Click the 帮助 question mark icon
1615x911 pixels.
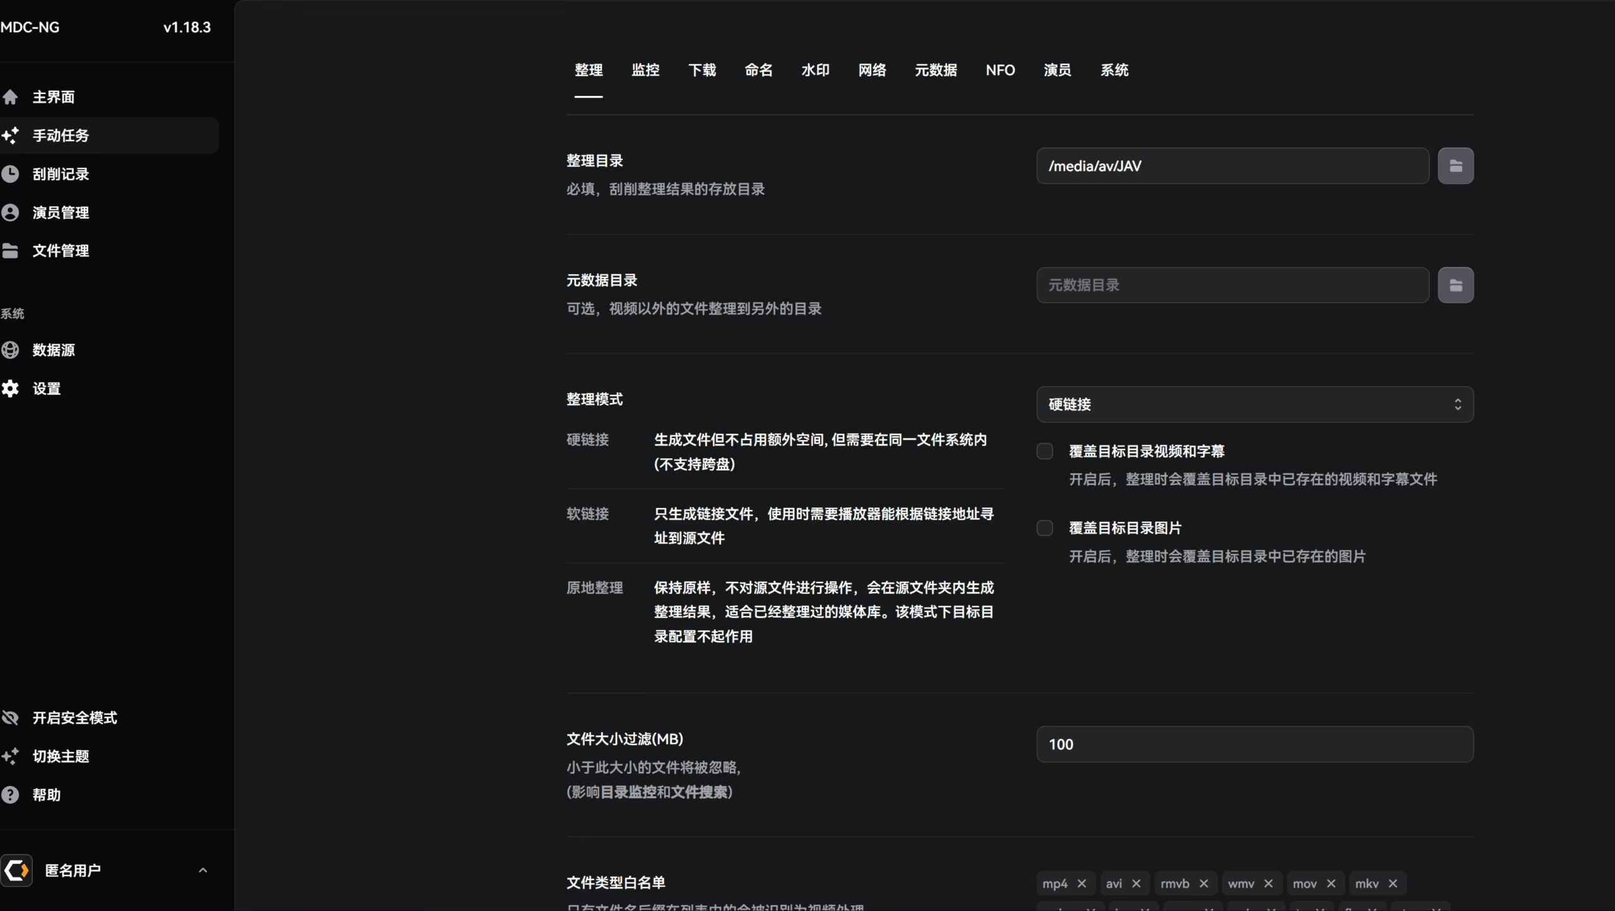point(11,794)
